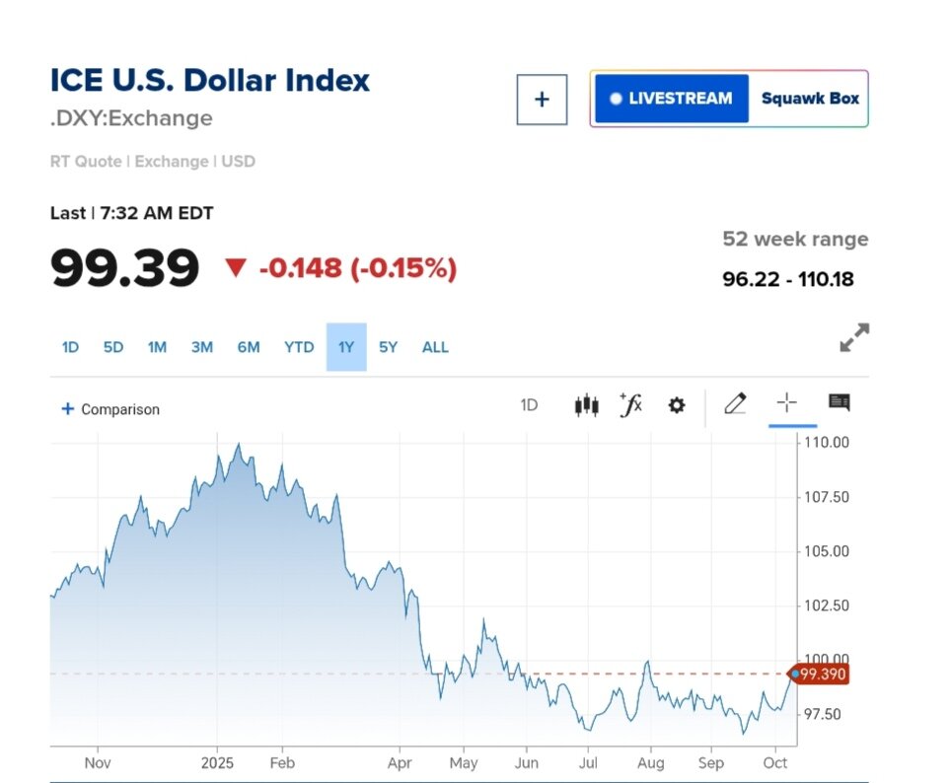
Task: Open the 1D interval dropdown
Action: [x=529, y=404]
